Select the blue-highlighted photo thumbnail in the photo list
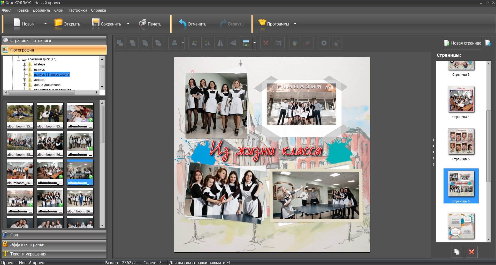This screenshot has height=265, width=496. [x=80, y=172]
